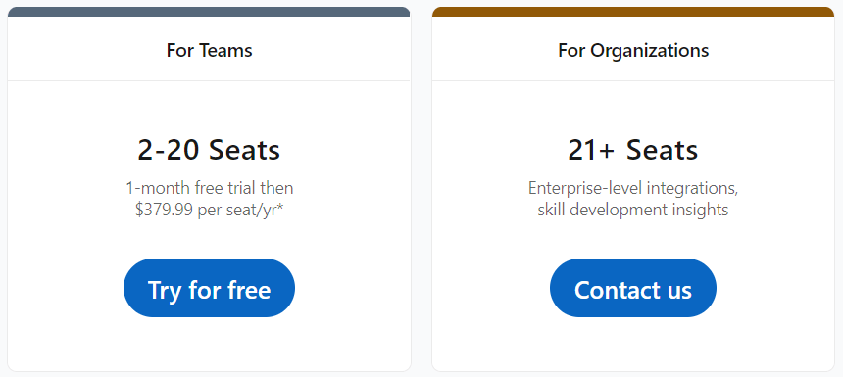The image size is (843, 377).
Task: Click the brown top bar of Organizations card
Action: coord(633,12)
